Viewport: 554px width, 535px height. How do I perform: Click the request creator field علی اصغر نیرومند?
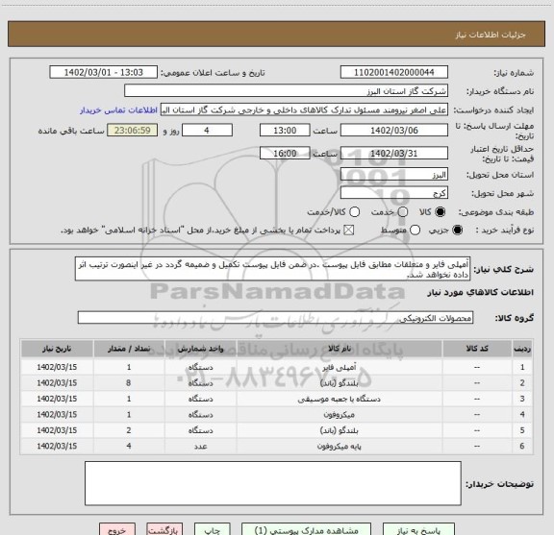304,110
